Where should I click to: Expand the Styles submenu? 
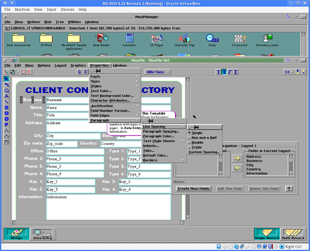(115, 86)
